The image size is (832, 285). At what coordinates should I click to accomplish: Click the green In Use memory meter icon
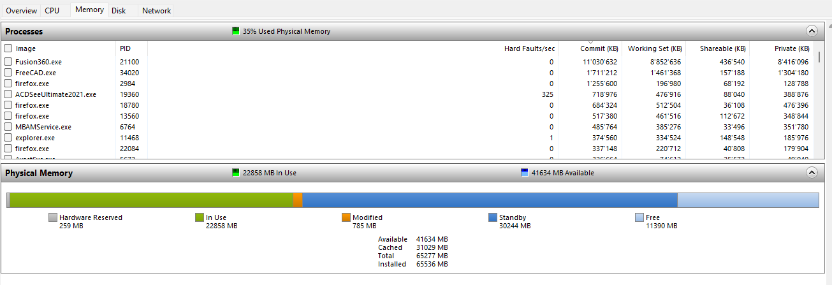236,173
